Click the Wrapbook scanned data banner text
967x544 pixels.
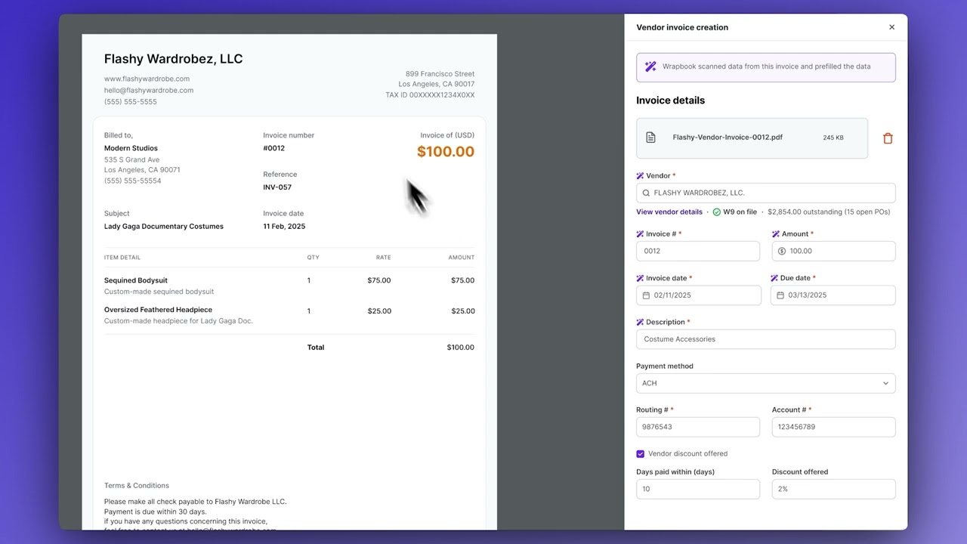pos(766,66)
